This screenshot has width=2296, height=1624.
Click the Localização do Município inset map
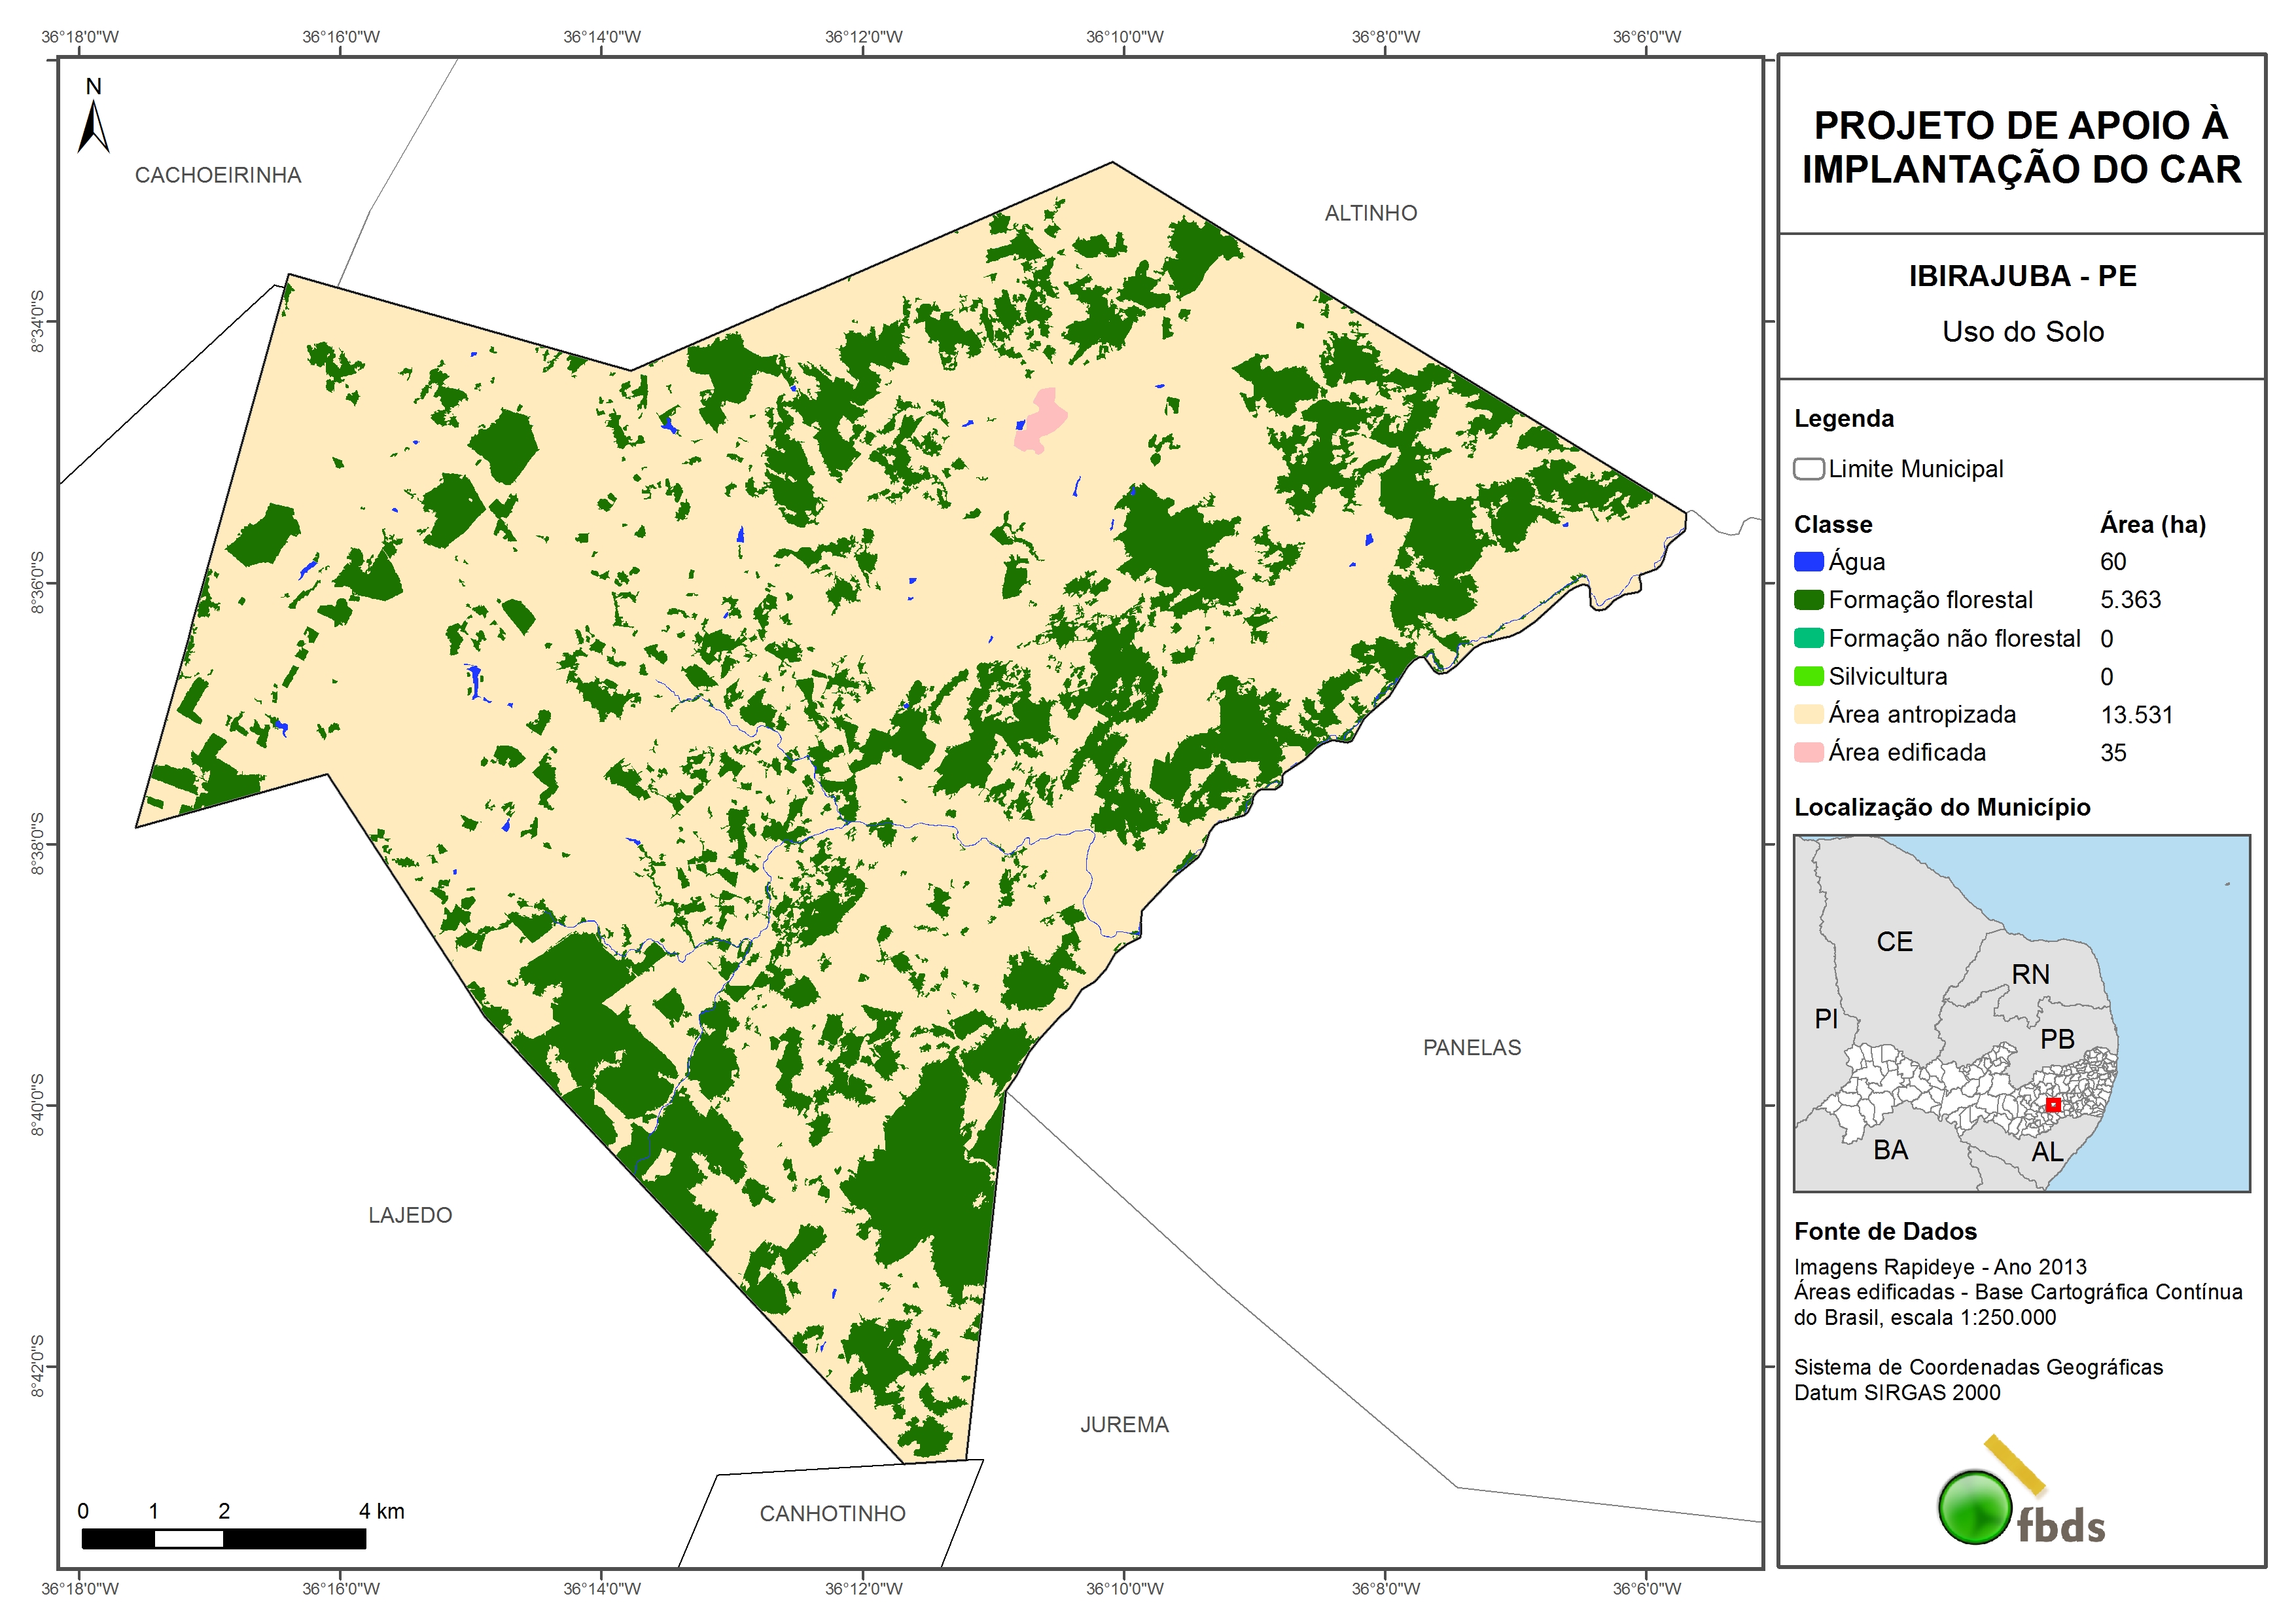click(x=2021, y=1013)
